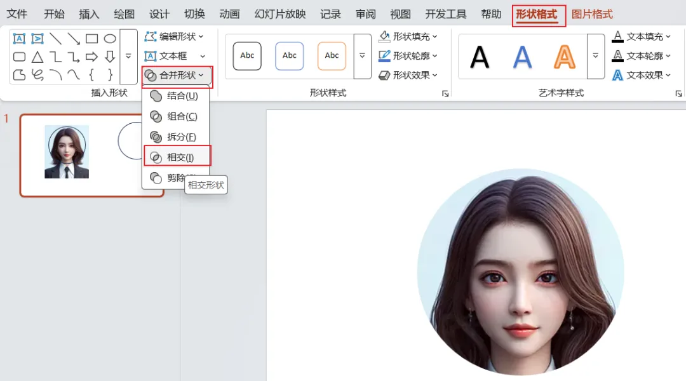Open WordArt styles dialog launcher
The width and height of the screenshot is (686, 381).
[x=678, y=93]
